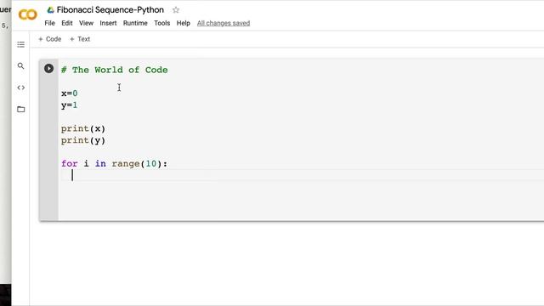Run the code cell with play button

point(48,68)
